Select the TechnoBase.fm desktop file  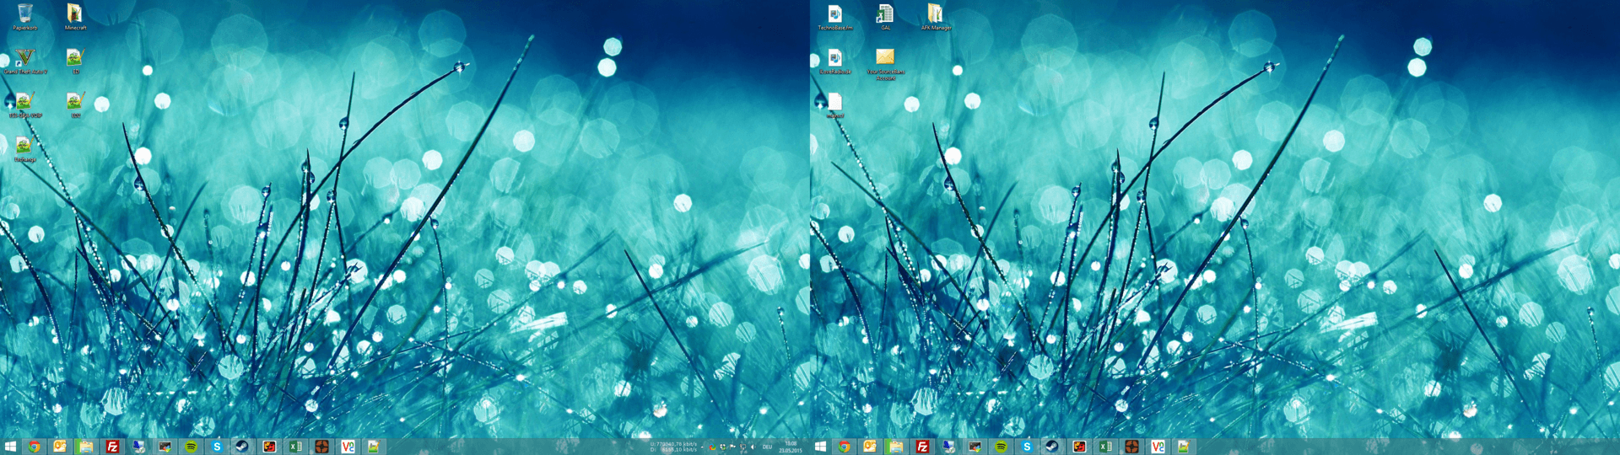pos(834,14)
